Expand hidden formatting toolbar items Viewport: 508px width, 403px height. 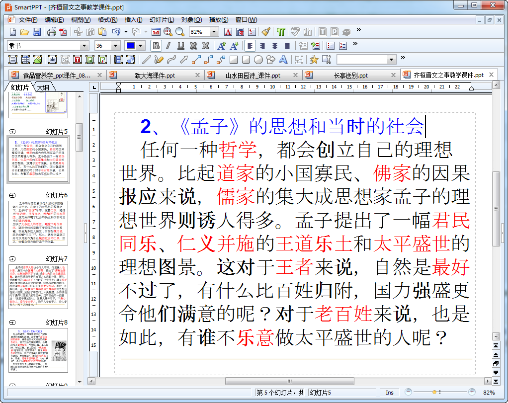coord(355,44)
